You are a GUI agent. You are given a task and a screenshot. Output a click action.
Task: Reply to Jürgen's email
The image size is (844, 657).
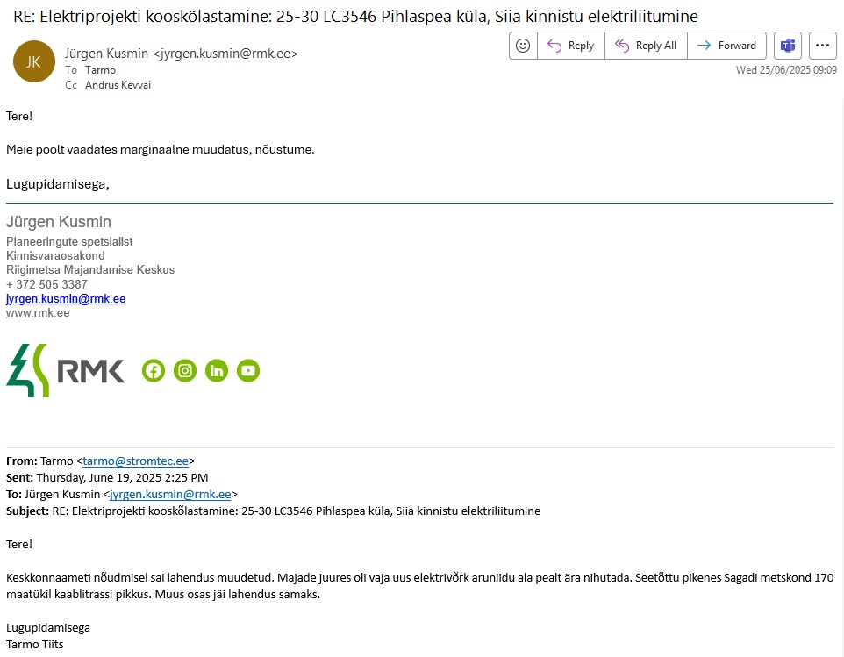click(x=571, y=46)
